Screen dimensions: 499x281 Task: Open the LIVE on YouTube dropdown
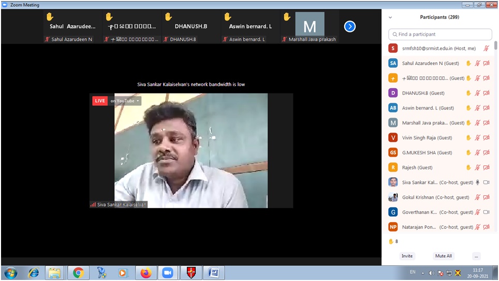pos(125,101)
